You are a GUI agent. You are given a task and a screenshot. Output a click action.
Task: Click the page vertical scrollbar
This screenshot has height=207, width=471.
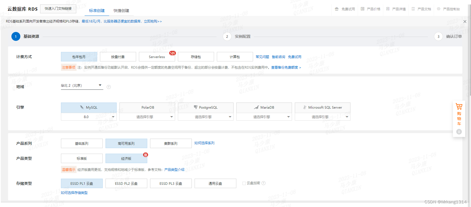(x=470, y=50)
